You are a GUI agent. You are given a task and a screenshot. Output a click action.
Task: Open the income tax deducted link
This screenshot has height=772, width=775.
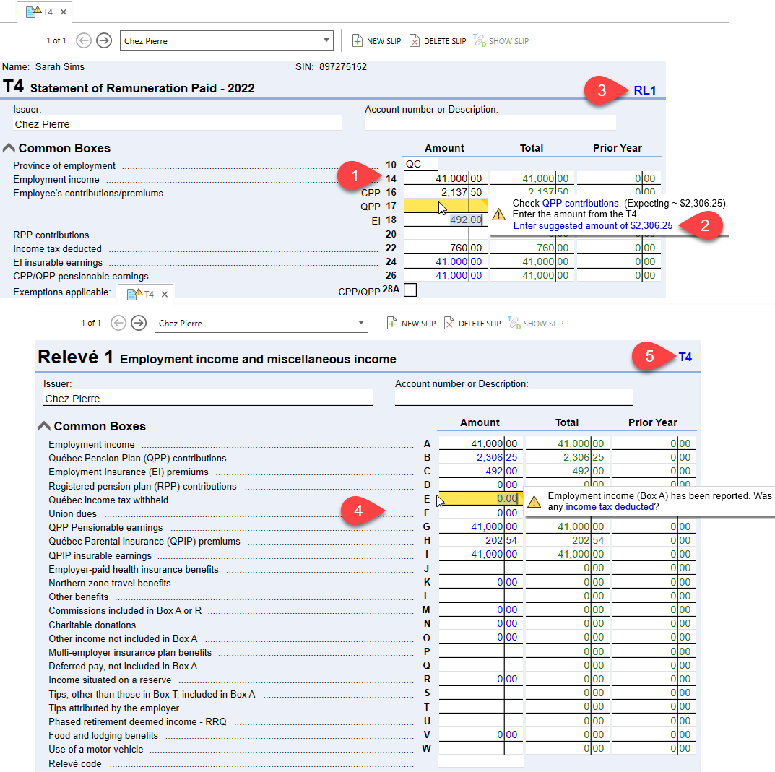(x=609, y=507)
